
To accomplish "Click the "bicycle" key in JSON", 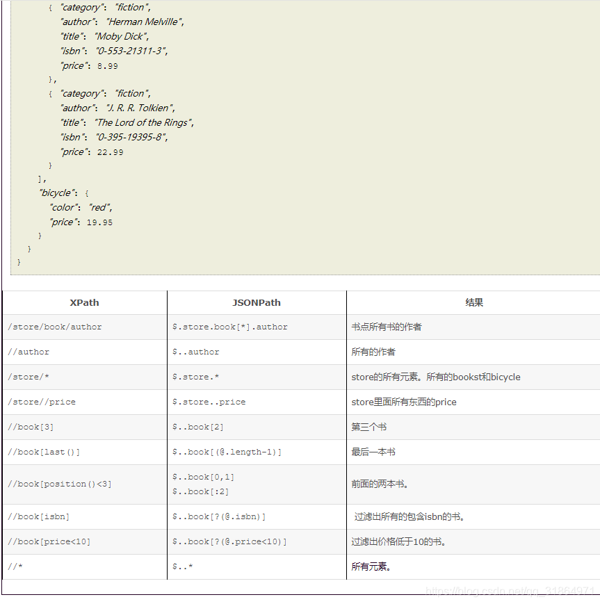I will (x=58, y=193).
